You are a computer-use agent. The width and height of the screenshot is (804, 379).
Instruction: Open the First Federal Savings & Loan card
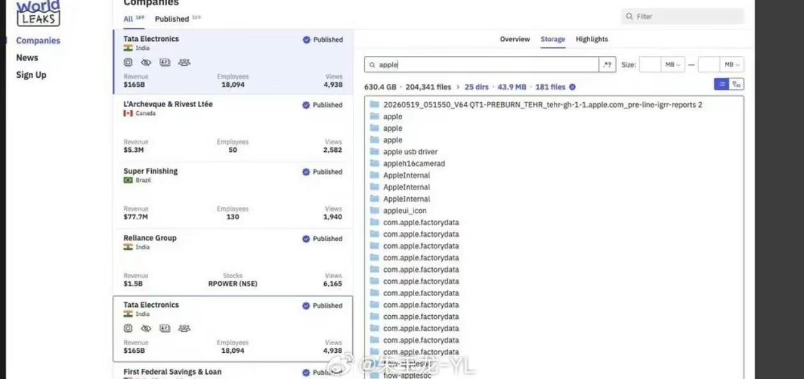pyautogui.click(x=233, y=372)
